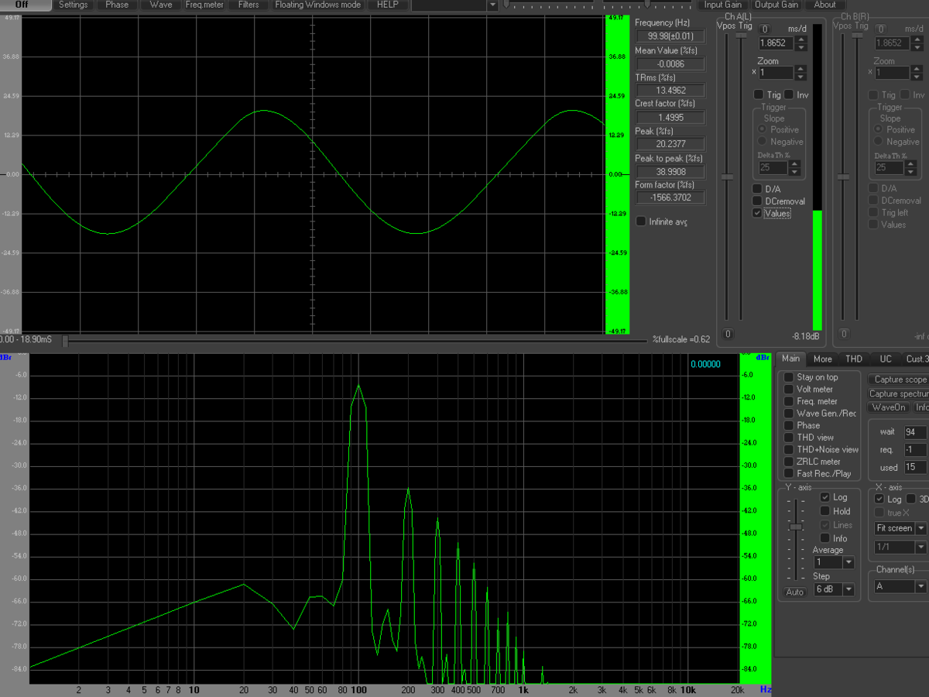Open the About dialog
Image resolution: width=929 pixels, height=697 pixels.
point(825,5)
